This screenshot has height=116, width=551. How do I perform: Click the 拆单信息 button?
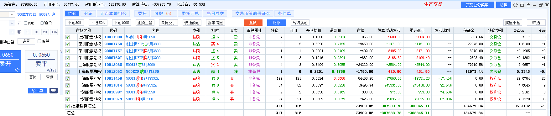(216, 23)
